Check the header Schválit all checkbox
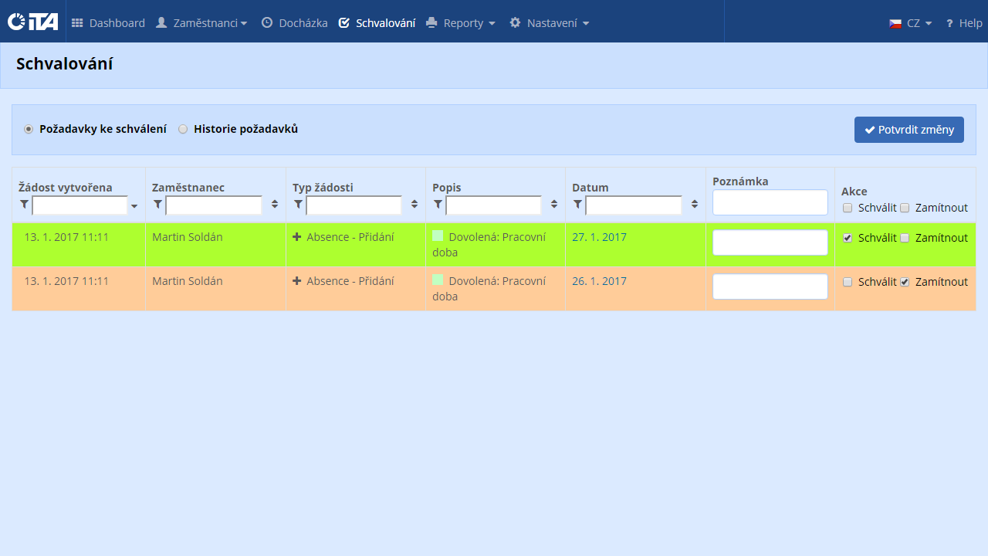 (x=848, y=208)
